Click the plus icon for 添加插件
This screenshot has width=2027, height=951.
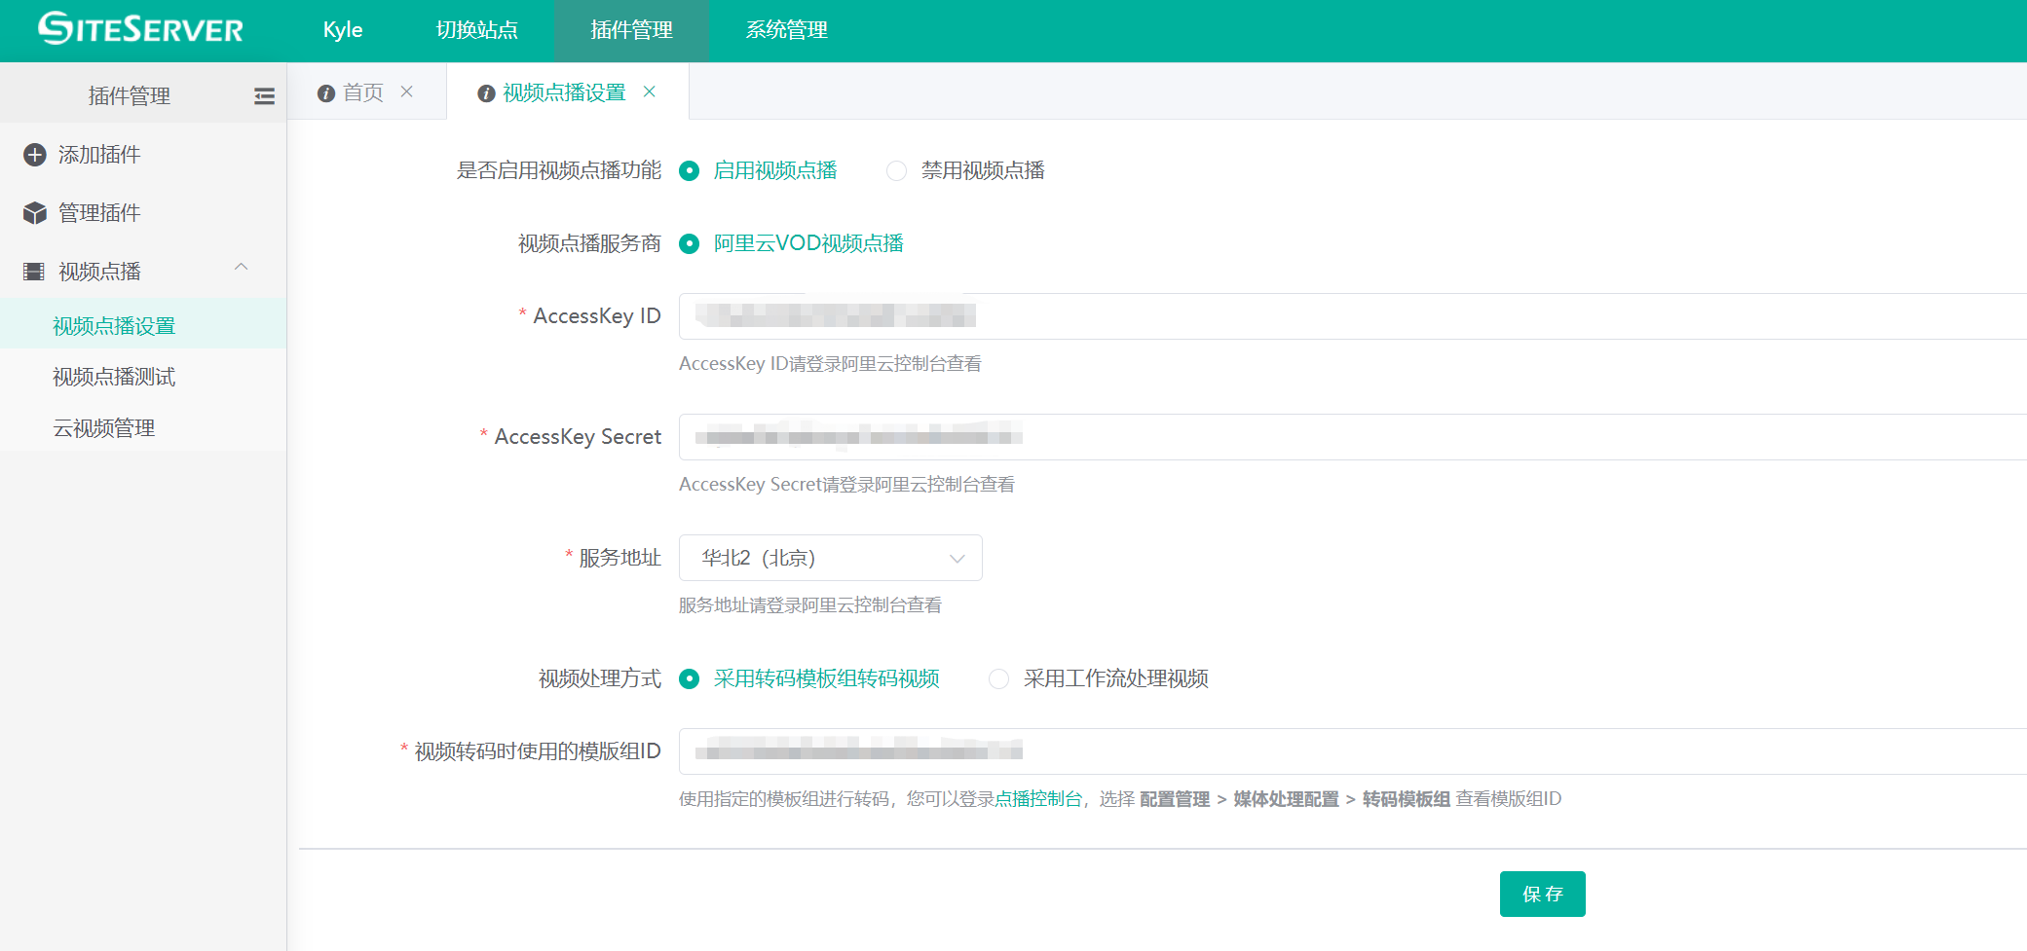tap(35, 155)
